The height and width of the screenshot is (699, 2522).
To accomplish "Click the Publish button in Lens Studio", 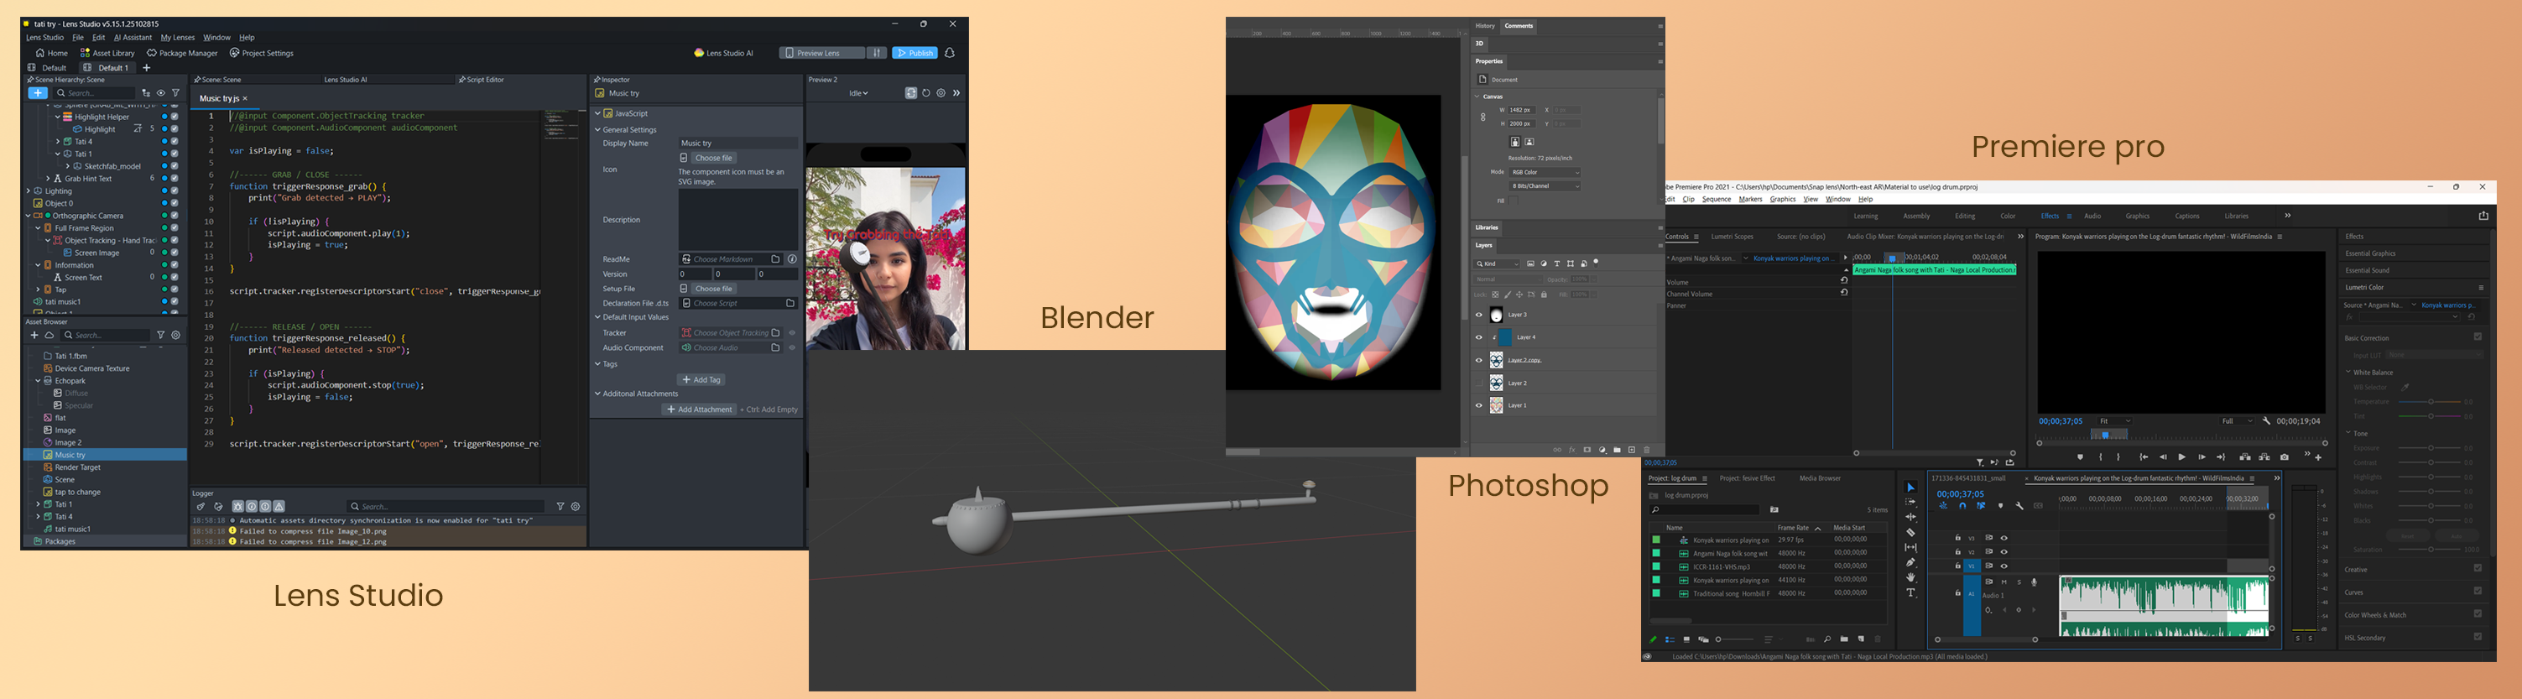I will point(915,53).
